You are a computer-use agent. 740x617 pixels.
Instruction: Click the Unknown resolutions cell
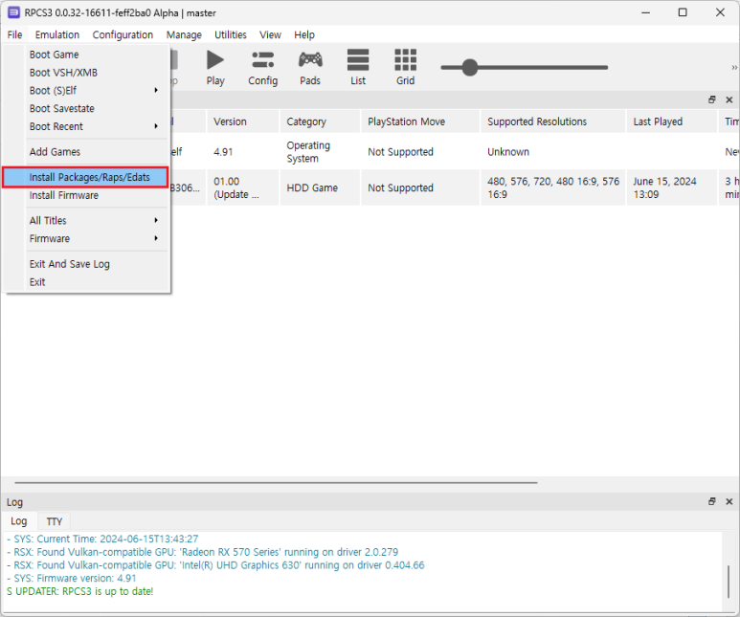point(552,151)
